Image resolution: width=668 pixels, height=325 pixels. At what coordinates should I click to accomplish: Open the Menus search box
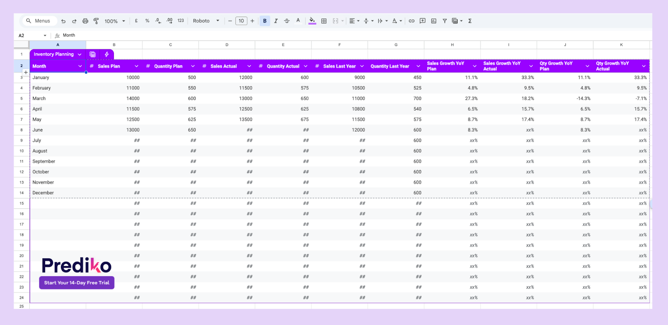[39, 21]
